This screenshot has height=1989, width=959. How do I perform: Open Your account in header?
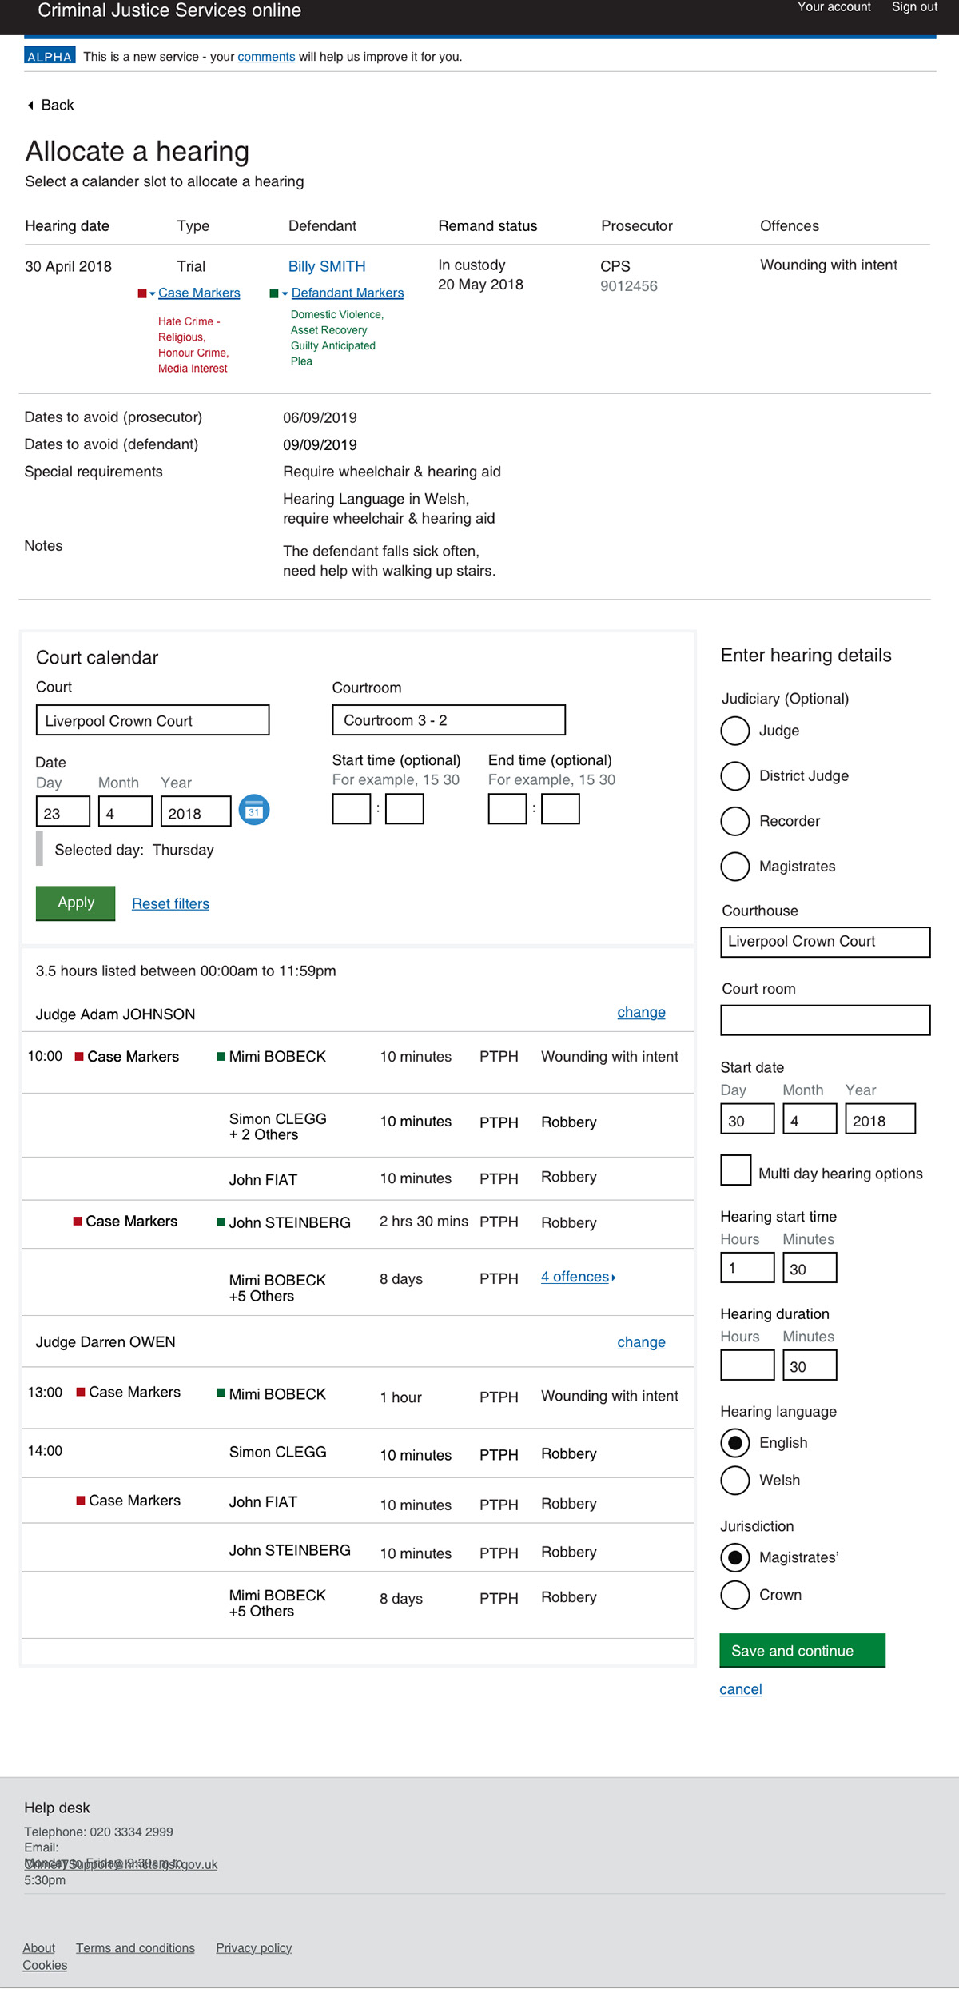(834, 7)
